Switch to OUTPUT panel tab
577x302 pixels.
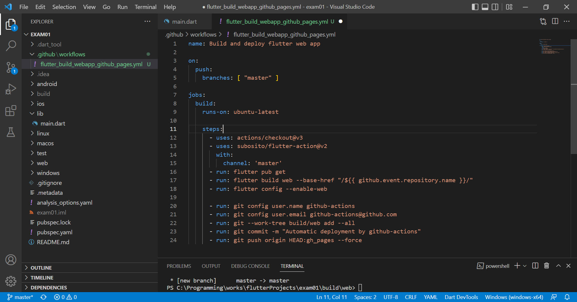(x=211, y=266)
